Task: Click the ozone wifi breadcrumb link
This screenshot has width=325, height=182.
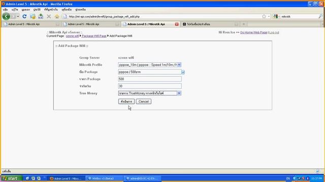Action: pyautogui.click(x=72, y=36)
